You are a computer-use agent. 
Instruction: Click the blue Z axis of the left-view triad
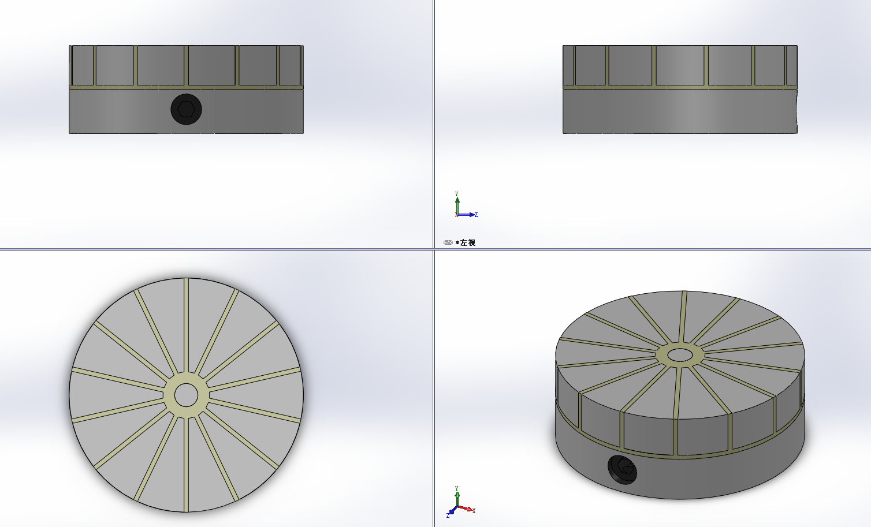click(467, 215)
